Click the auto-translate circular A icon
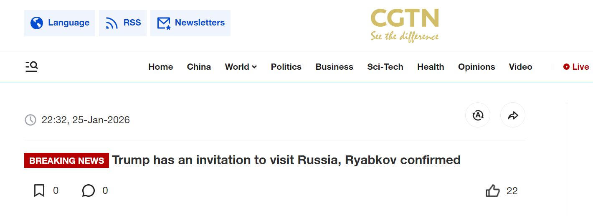Image resolution: width=593 pixels, height=216 pixels. coord(478,115)
